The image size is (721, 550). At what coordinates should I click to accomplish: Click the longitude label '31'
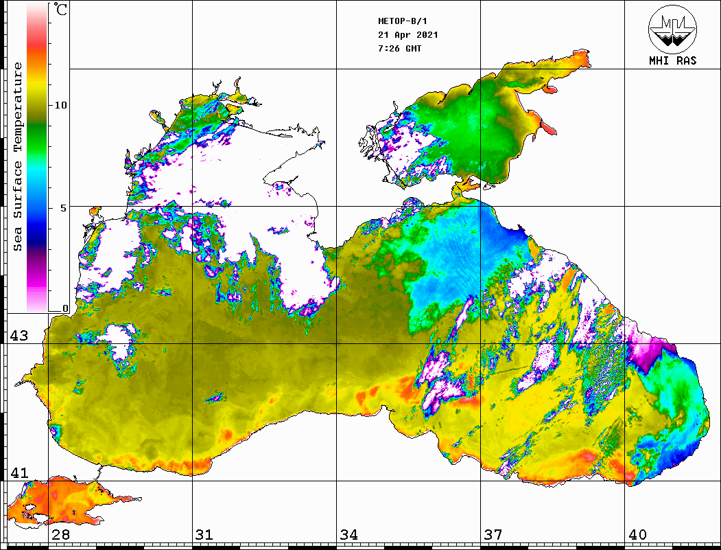click(x=204, y=535)
